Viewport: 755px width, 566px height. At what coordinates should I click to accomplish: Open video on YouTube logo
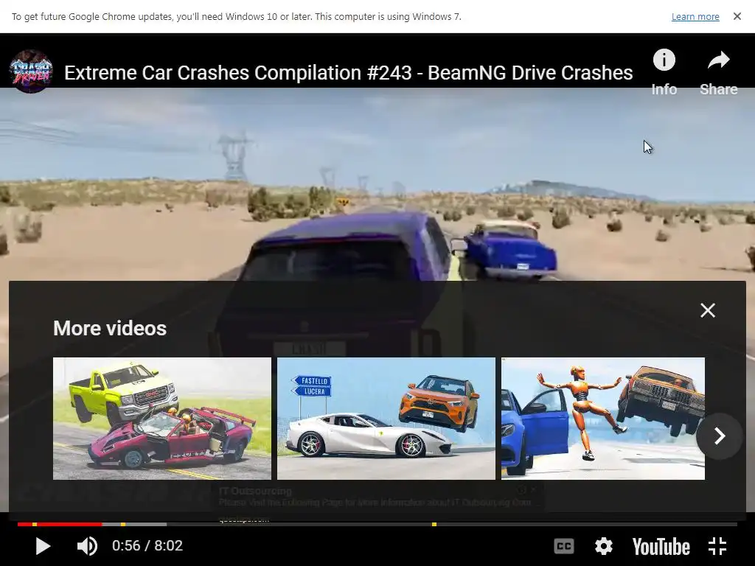pyautogui.click(x=661, y=547)
